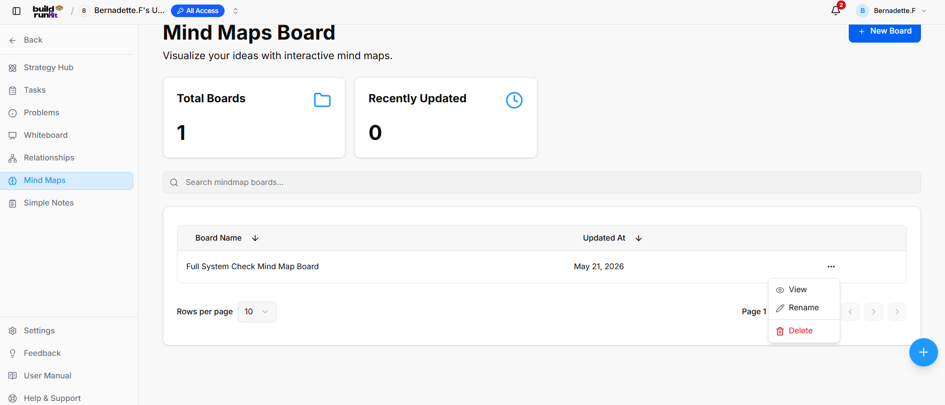945x405 pixels.
Task: Click the May 21, 2026 date cell
Action: tap(599, 267)
